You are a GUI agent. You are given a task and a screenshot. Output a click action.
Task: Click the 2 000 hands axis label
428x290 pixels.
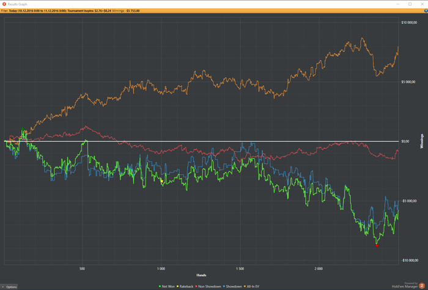tap(319, 269)
